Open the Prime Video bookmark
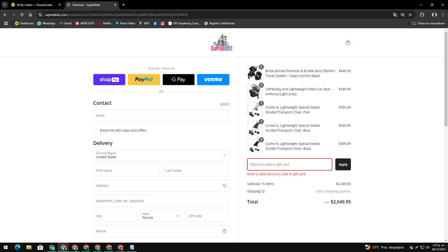 (125, 23)
